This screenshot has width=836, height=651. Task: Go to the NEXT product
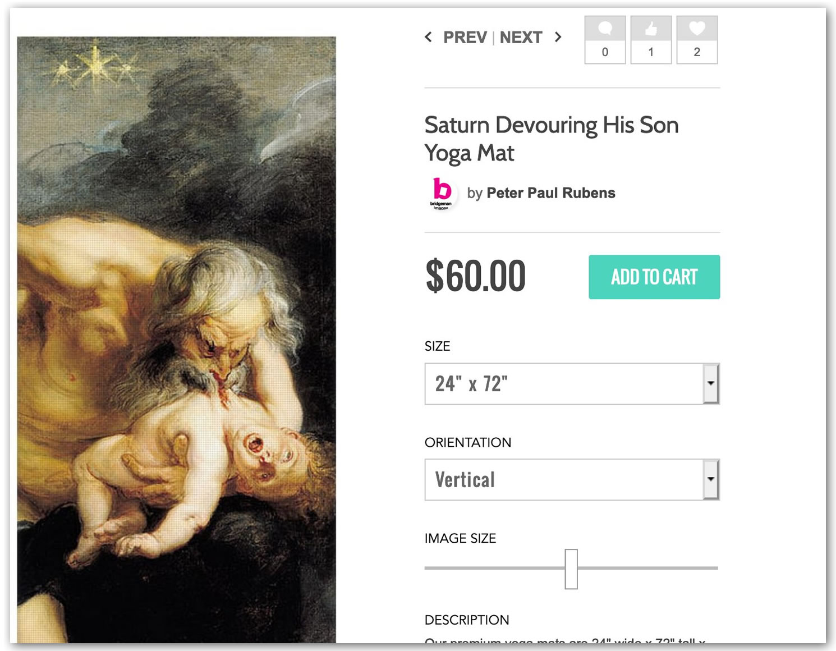coord(521,38)
